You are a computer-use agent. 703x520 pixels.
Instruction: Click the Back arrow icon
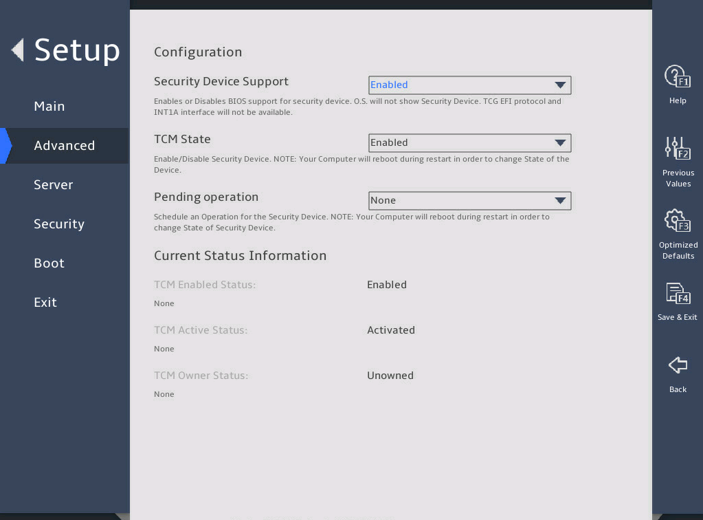[678, 365]
